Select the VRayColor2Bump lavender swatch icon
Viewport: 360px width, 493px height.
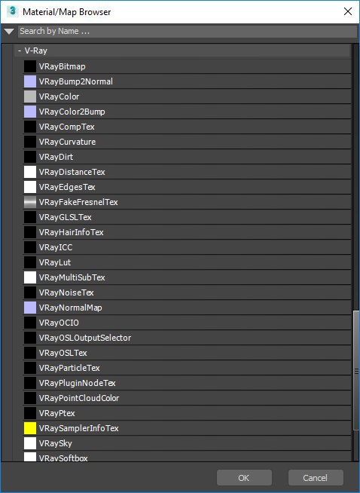click(30, 112)
